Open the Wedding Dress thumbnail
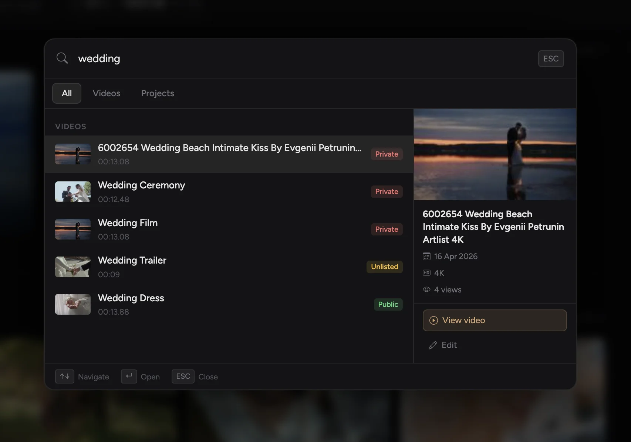Screen dimensions: 631x442 (x=73, y=304)
